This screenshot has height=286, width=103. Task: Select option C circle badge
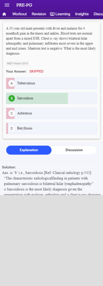pos(12,113)
